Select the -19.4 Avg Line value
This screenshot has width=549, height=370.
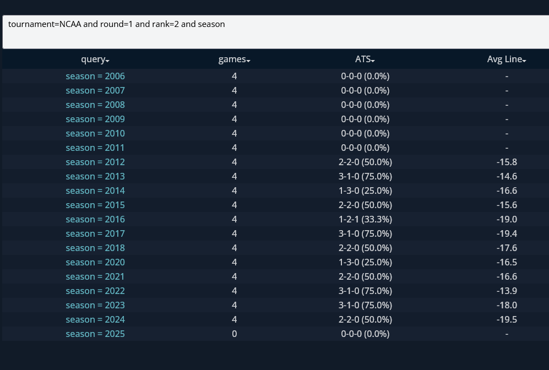click(507, 234)
